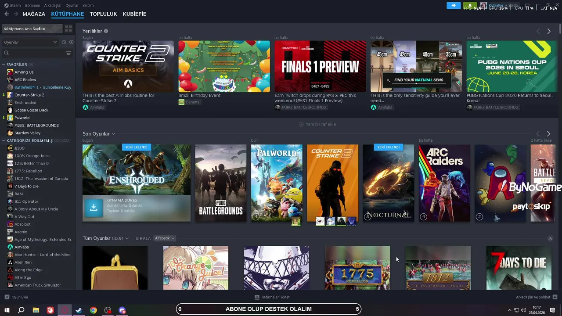Screen dimensions: 562x316
Task: Click Kütüphane Ana Sayfası button
Action: click(32, 29)
